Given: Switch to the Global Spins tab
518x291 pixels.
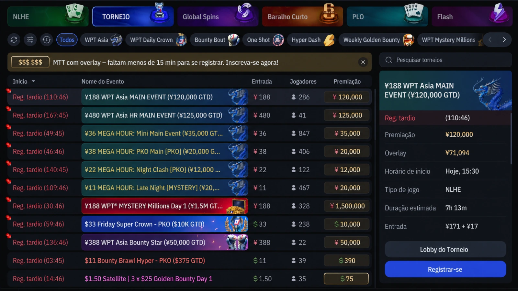Looking at the screenshot, I should [x=218, y=16].
